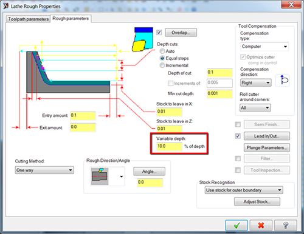Viewport: 304px width, 234px height.
Task: Choose Incremental depth cuts radio button
Action: point(162,65)
